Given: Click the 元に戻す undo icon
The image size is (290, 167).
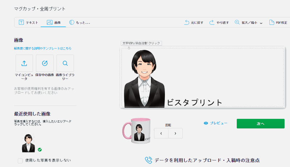Looking at the screenshot, I should (x=187, y=22).
